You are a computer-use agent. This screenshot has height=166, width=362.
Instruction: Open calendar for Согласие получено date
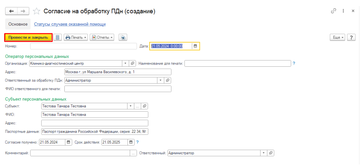(69, 142)
